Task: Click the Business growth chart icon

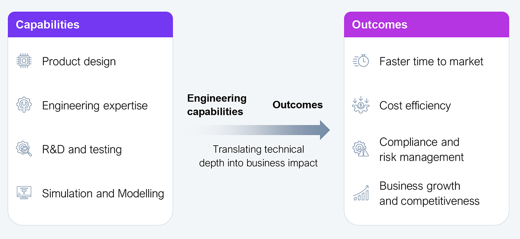Action: [361, 193]
